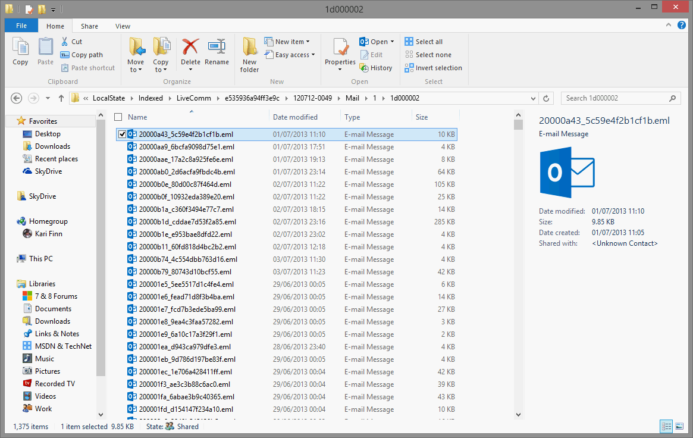Open Recent places in Favorites
The height and width of the screenshot is (438, 693).
click(51, 159)
